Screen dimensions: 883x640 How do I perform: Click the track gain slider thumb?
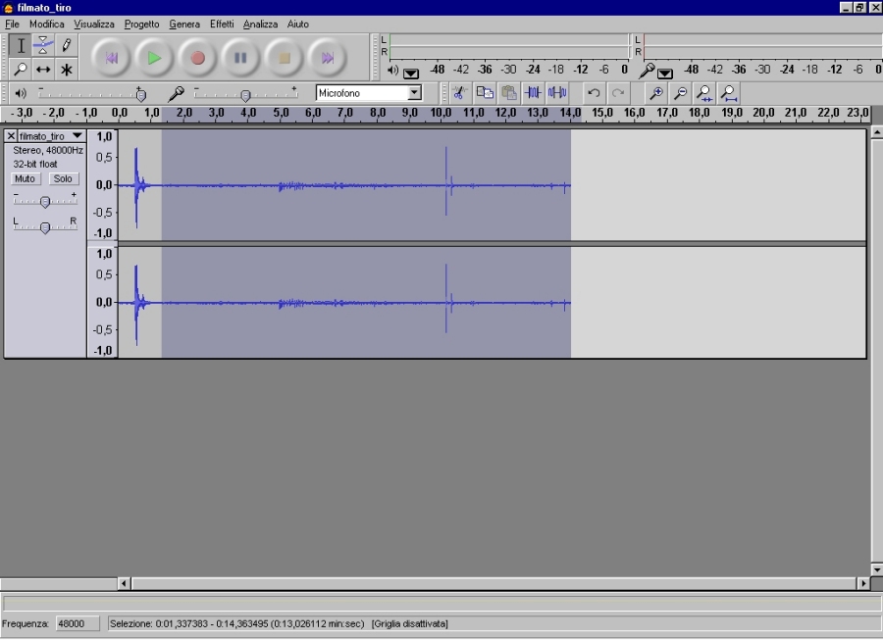click(x=45, y=201)
